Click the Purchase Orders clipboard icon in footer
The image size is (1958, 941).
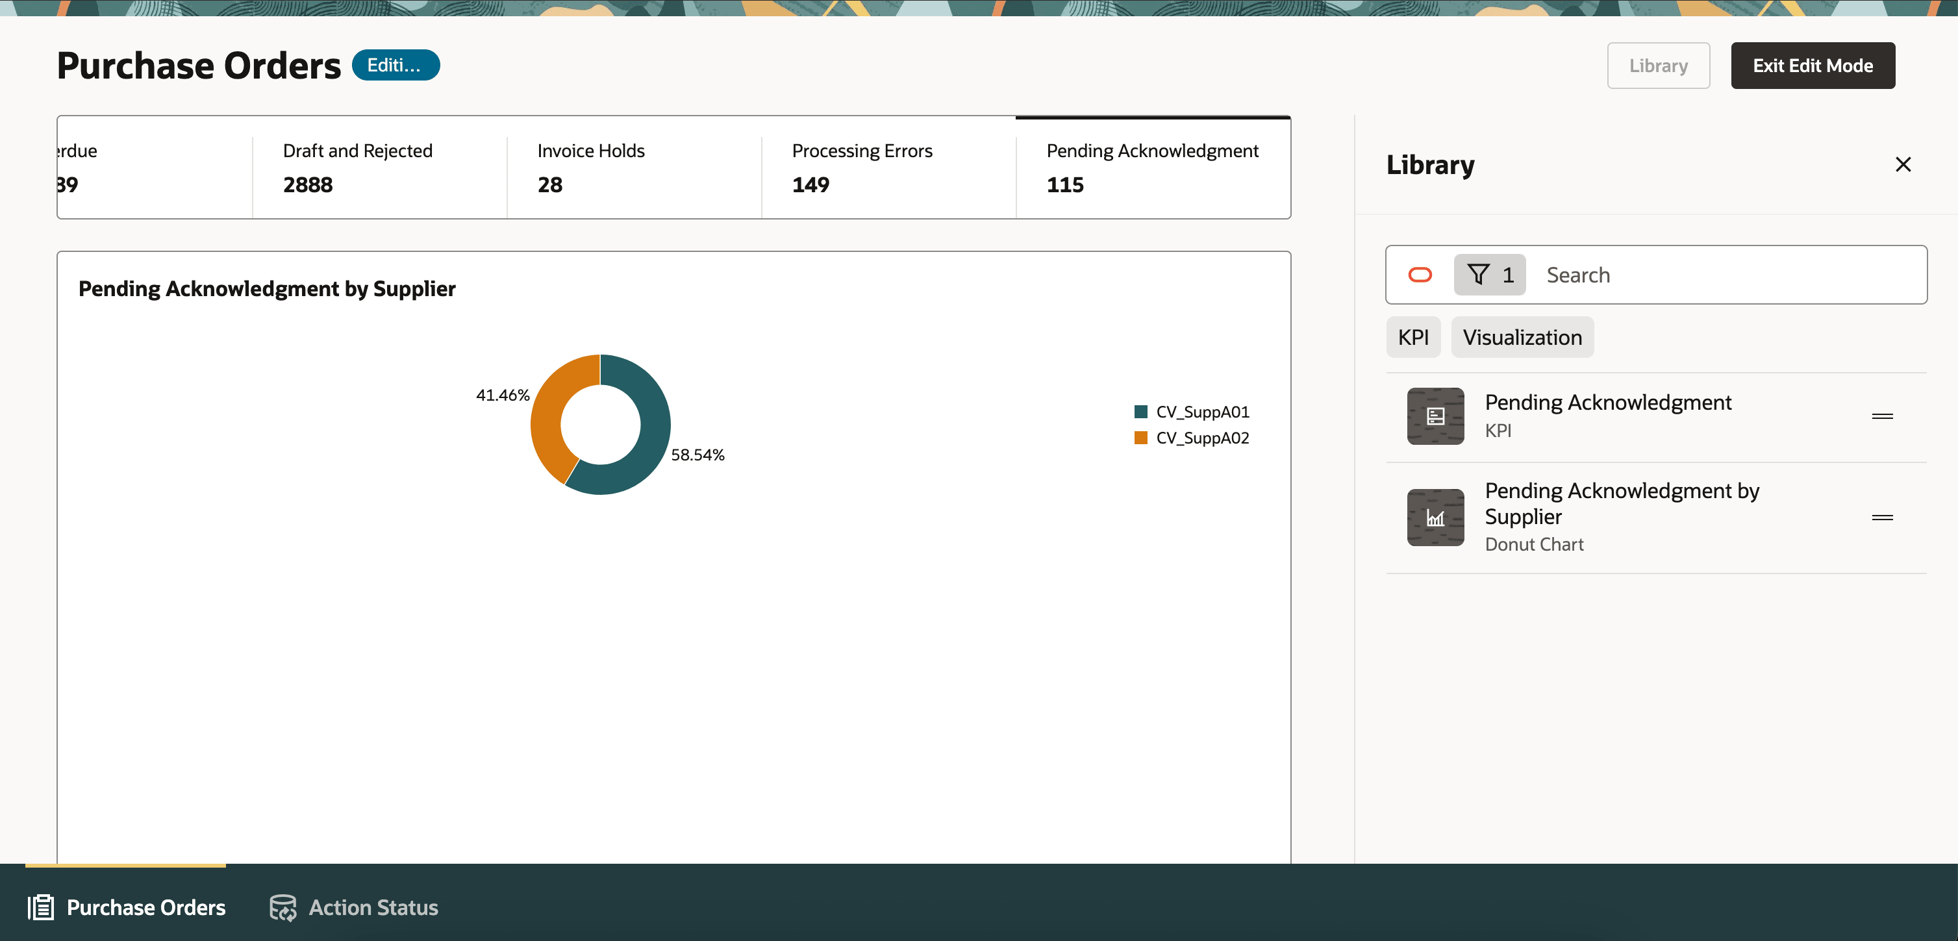42,908
